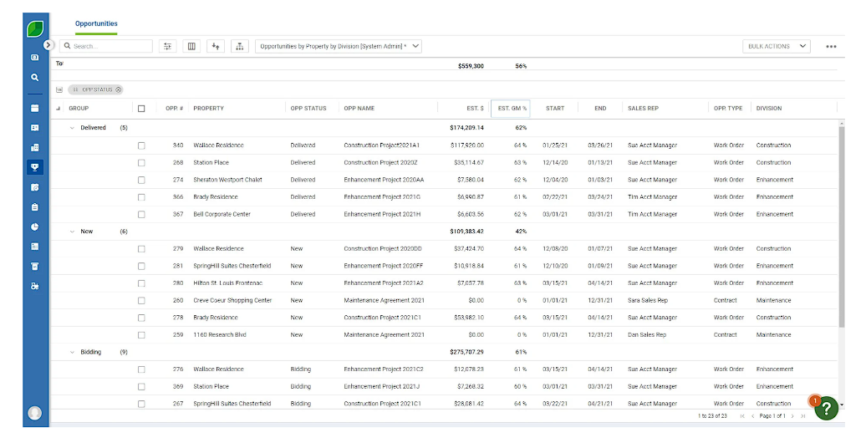Remove the OPP STATUS grouping chip
The image size is (861, 443).
pyautogui.click(x=119, y=89)
